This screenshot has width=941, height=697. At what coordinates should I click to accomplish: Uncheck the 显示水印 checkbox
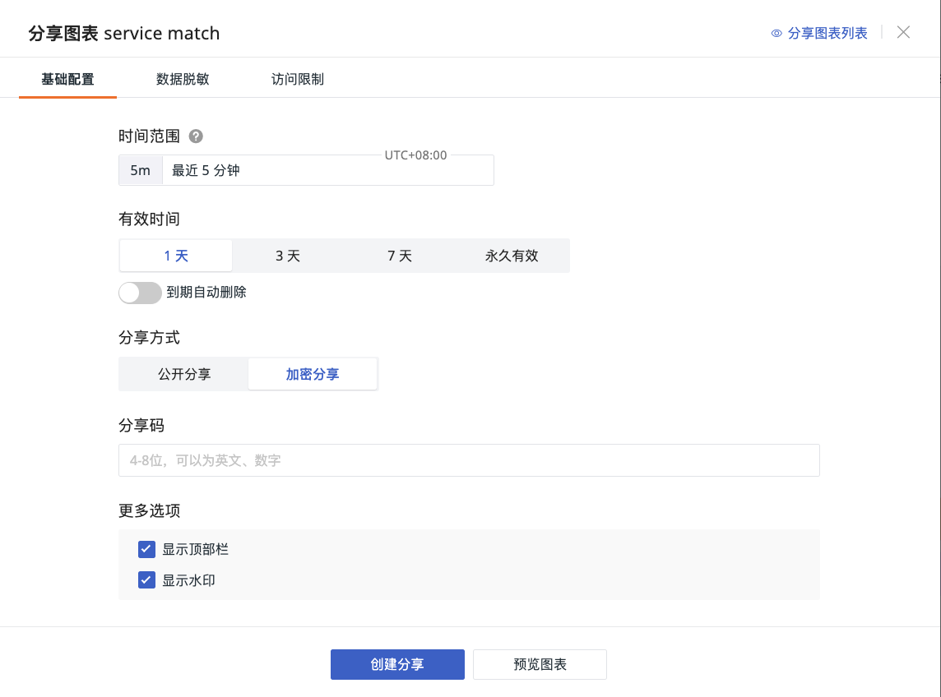coord(146,580)
